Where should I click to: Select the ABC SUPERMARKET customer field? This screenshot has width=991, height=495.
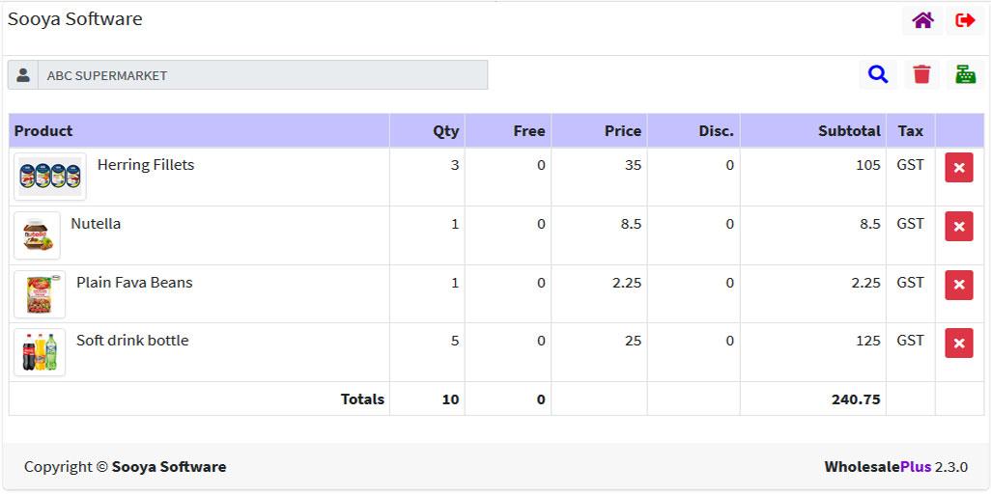tap(263, 75)
